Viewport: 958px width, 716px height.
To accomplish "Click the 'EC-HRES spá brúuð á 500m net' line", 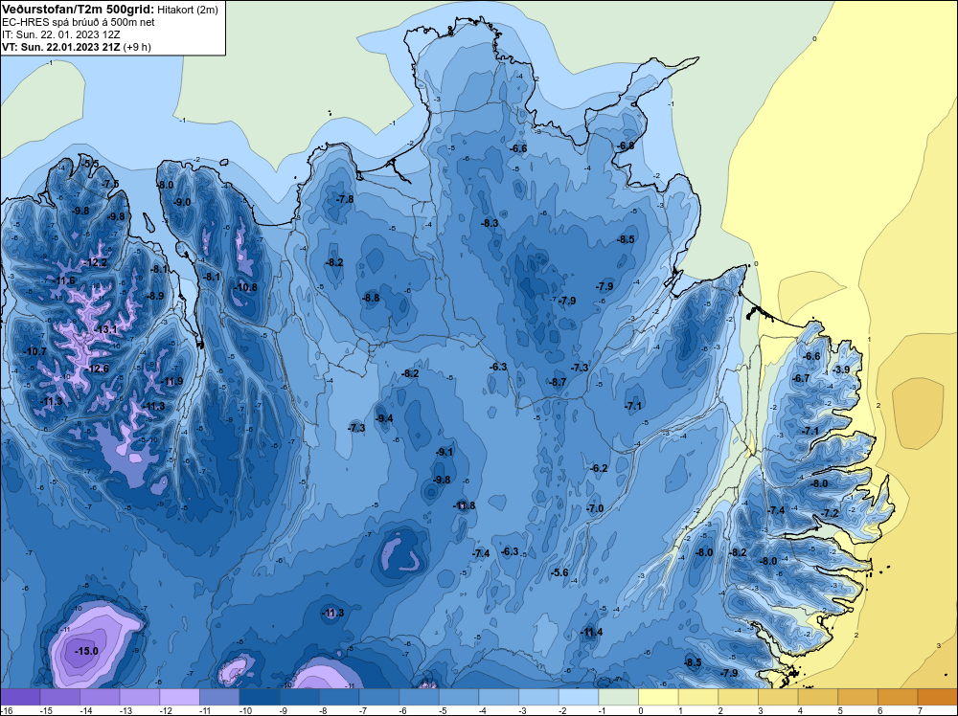I will (x=79, y=22).
